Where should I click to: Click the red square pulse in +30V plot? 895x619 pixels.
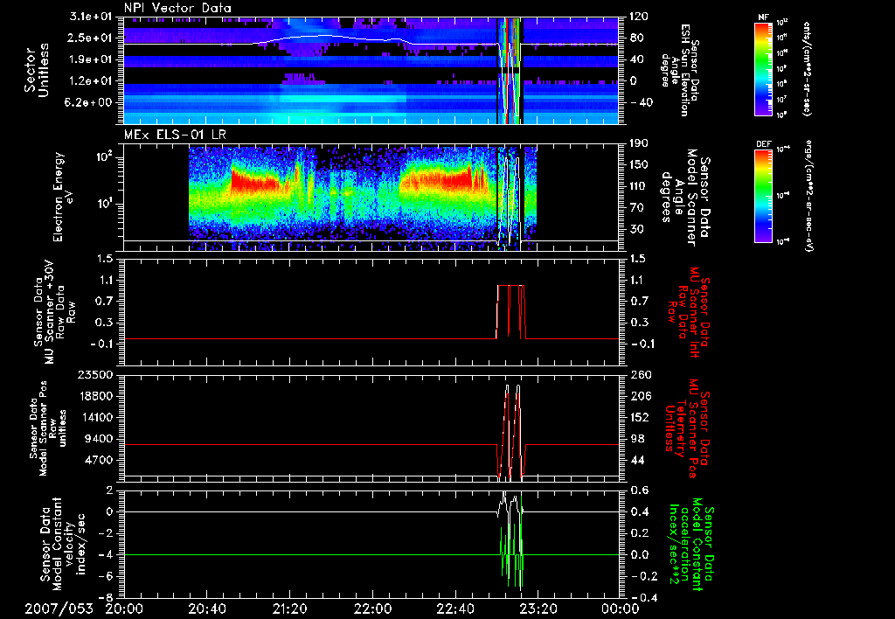(x=510, y=312)
